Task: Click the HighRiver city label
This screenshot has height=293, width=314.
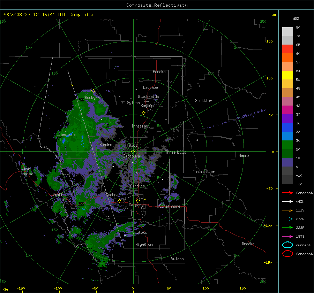Action: pyautogui.click(x=145, y=245)
